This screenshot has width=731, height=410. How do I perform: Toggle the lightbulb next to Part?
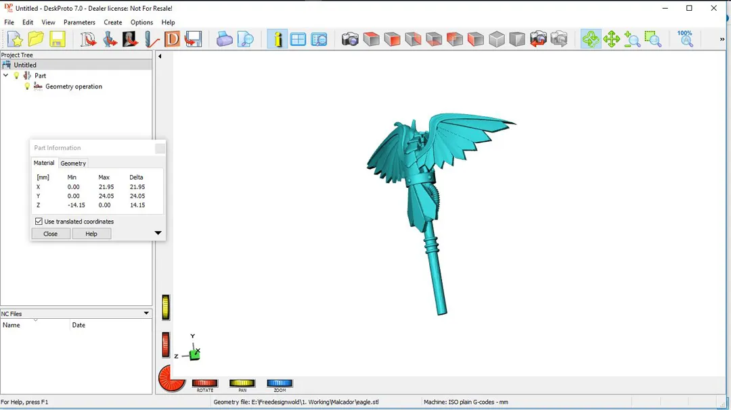(x=16, y=76)
